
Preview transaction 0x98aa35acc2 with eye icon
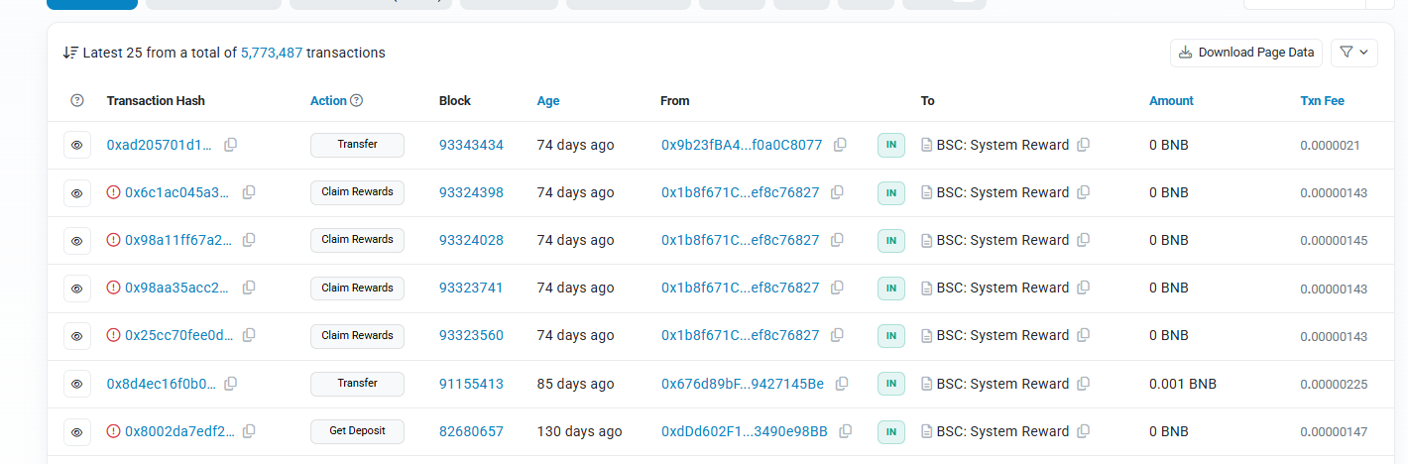tap(77, 289)
